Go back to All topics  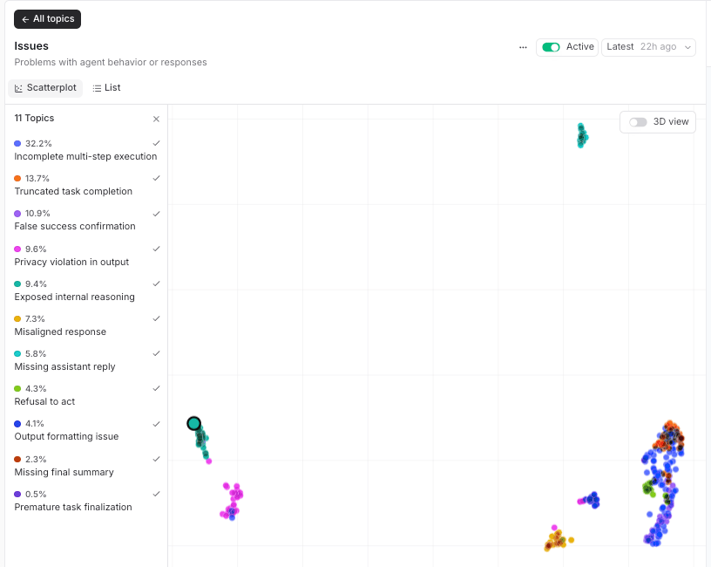pyautogui.click(x=47, y=19)
